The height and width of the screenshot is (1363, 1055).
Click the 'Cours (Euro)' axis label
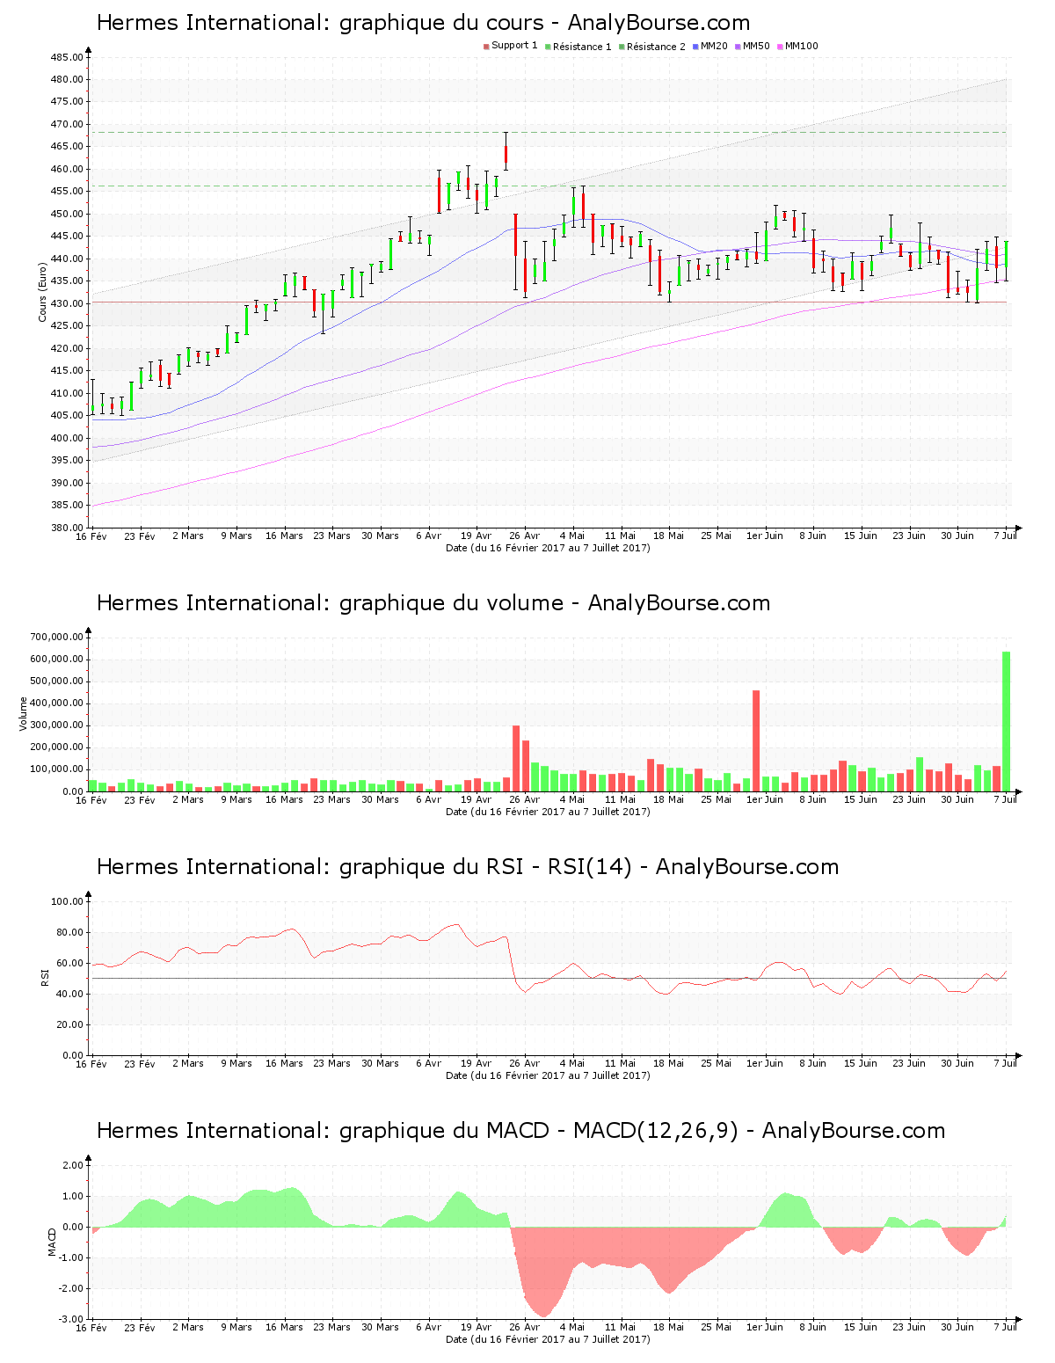(x=42, y=292)
